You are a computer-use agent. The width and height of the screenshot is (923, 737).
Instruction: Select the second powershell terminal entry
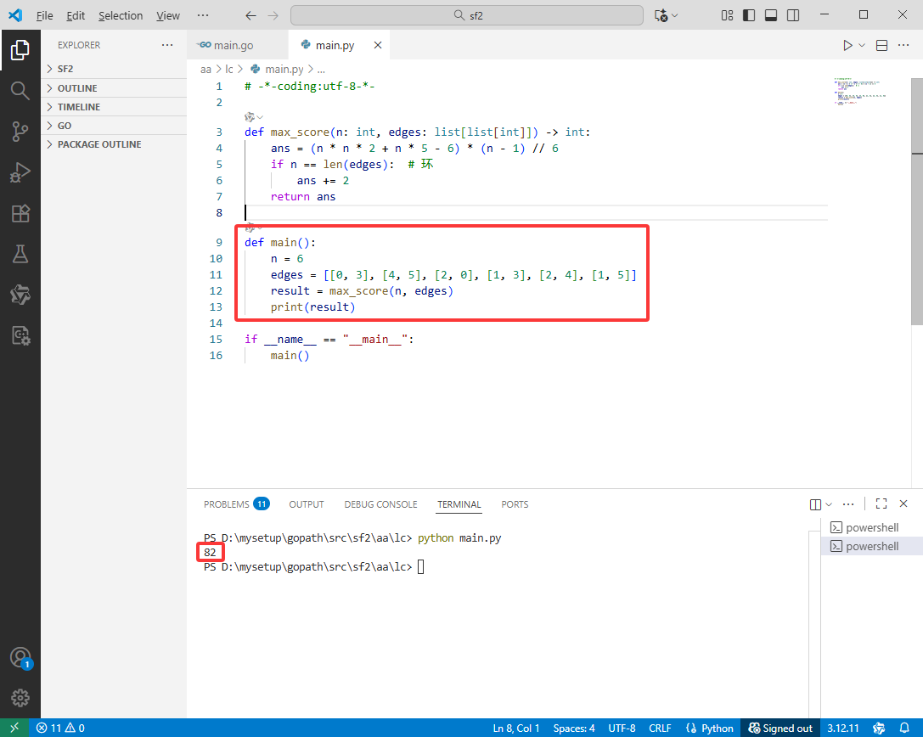point(871,546)
